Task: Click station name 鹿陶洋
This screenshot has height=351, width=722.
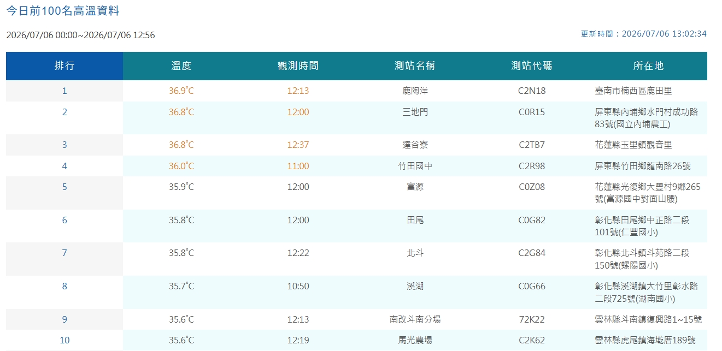Action: [415, 91]
